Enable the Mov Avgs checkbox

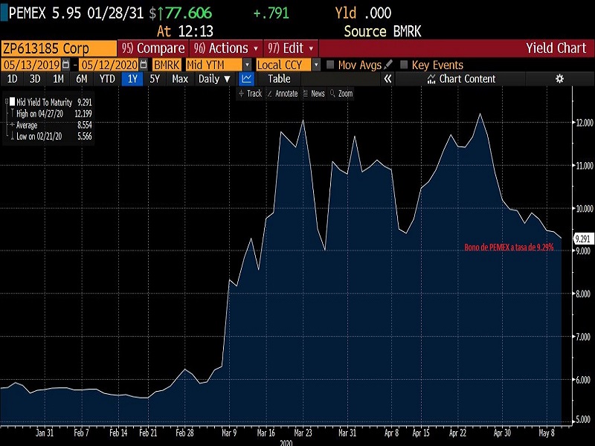(x=331, y=65)
